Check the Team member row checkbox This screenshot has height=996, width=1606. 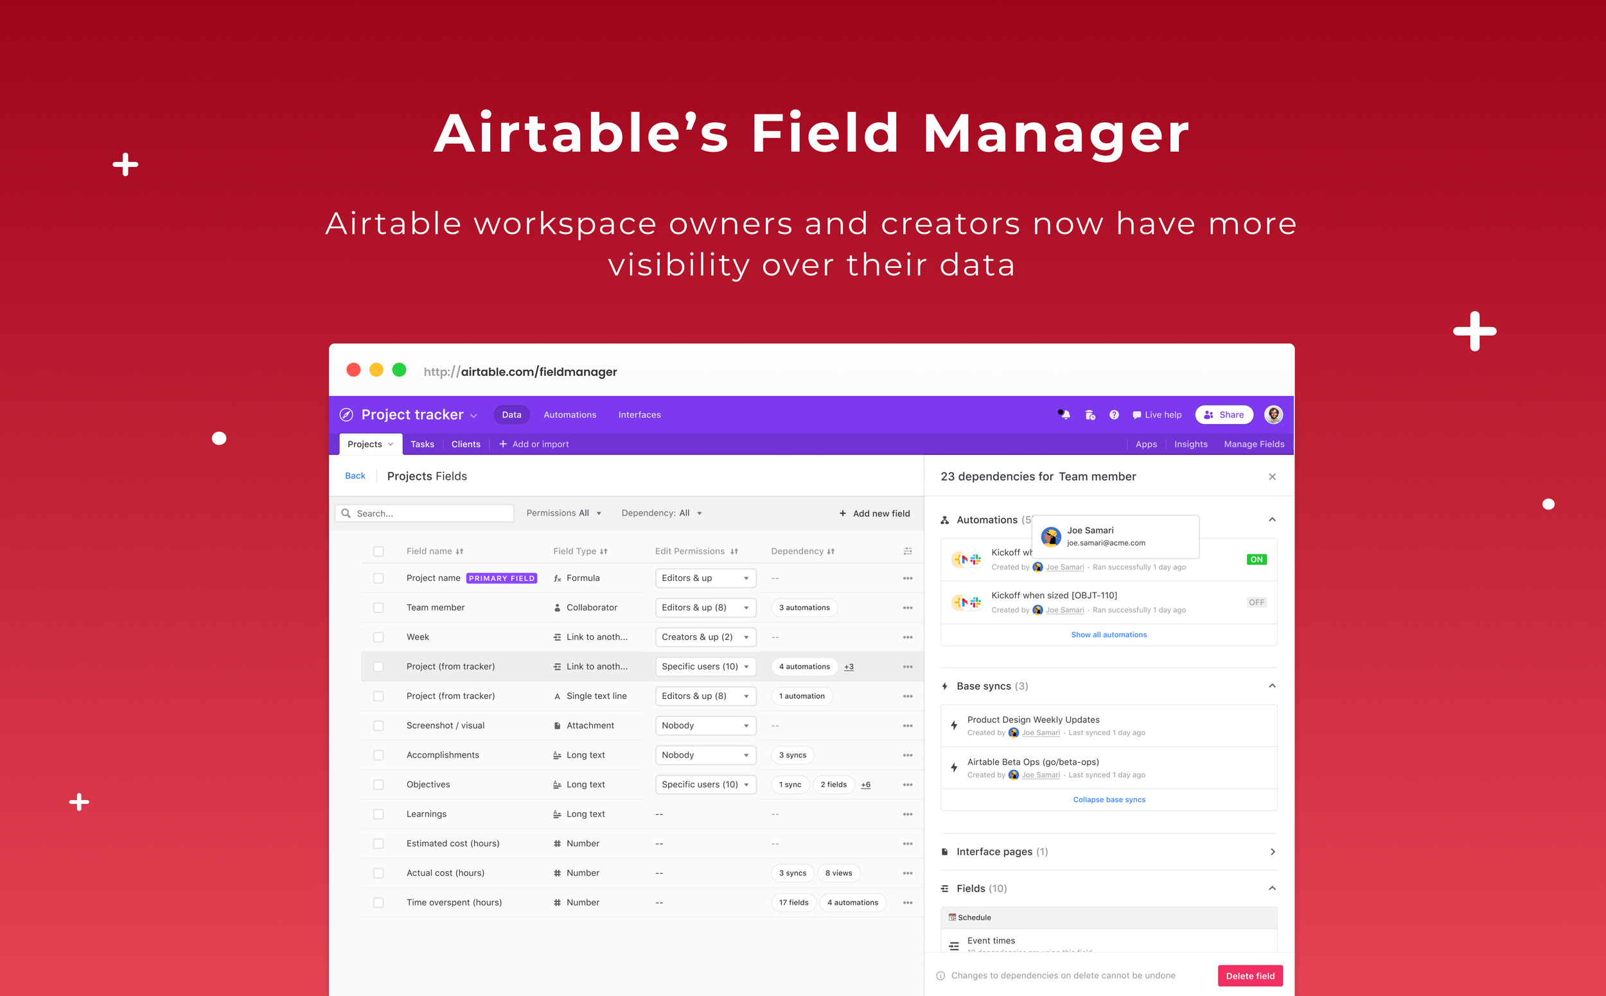(378, 607)
